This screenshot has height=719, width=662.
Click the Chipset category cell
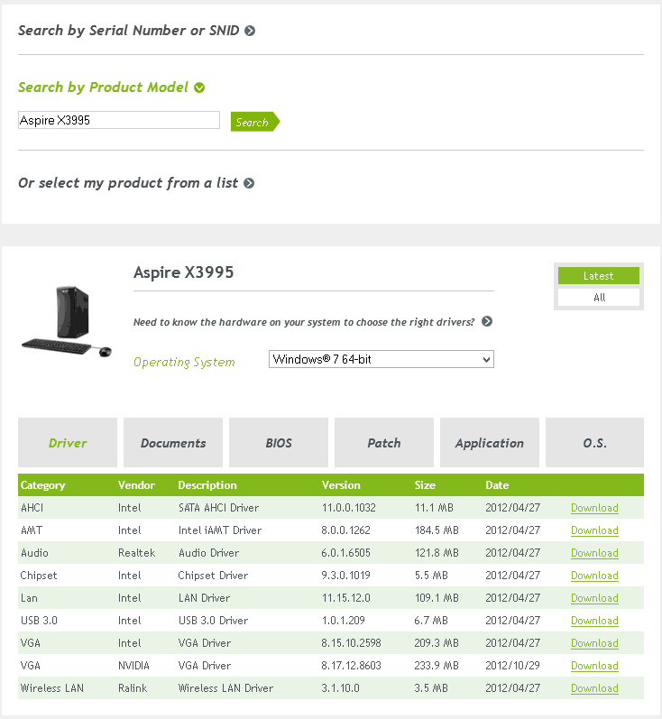tap(39, 575)
